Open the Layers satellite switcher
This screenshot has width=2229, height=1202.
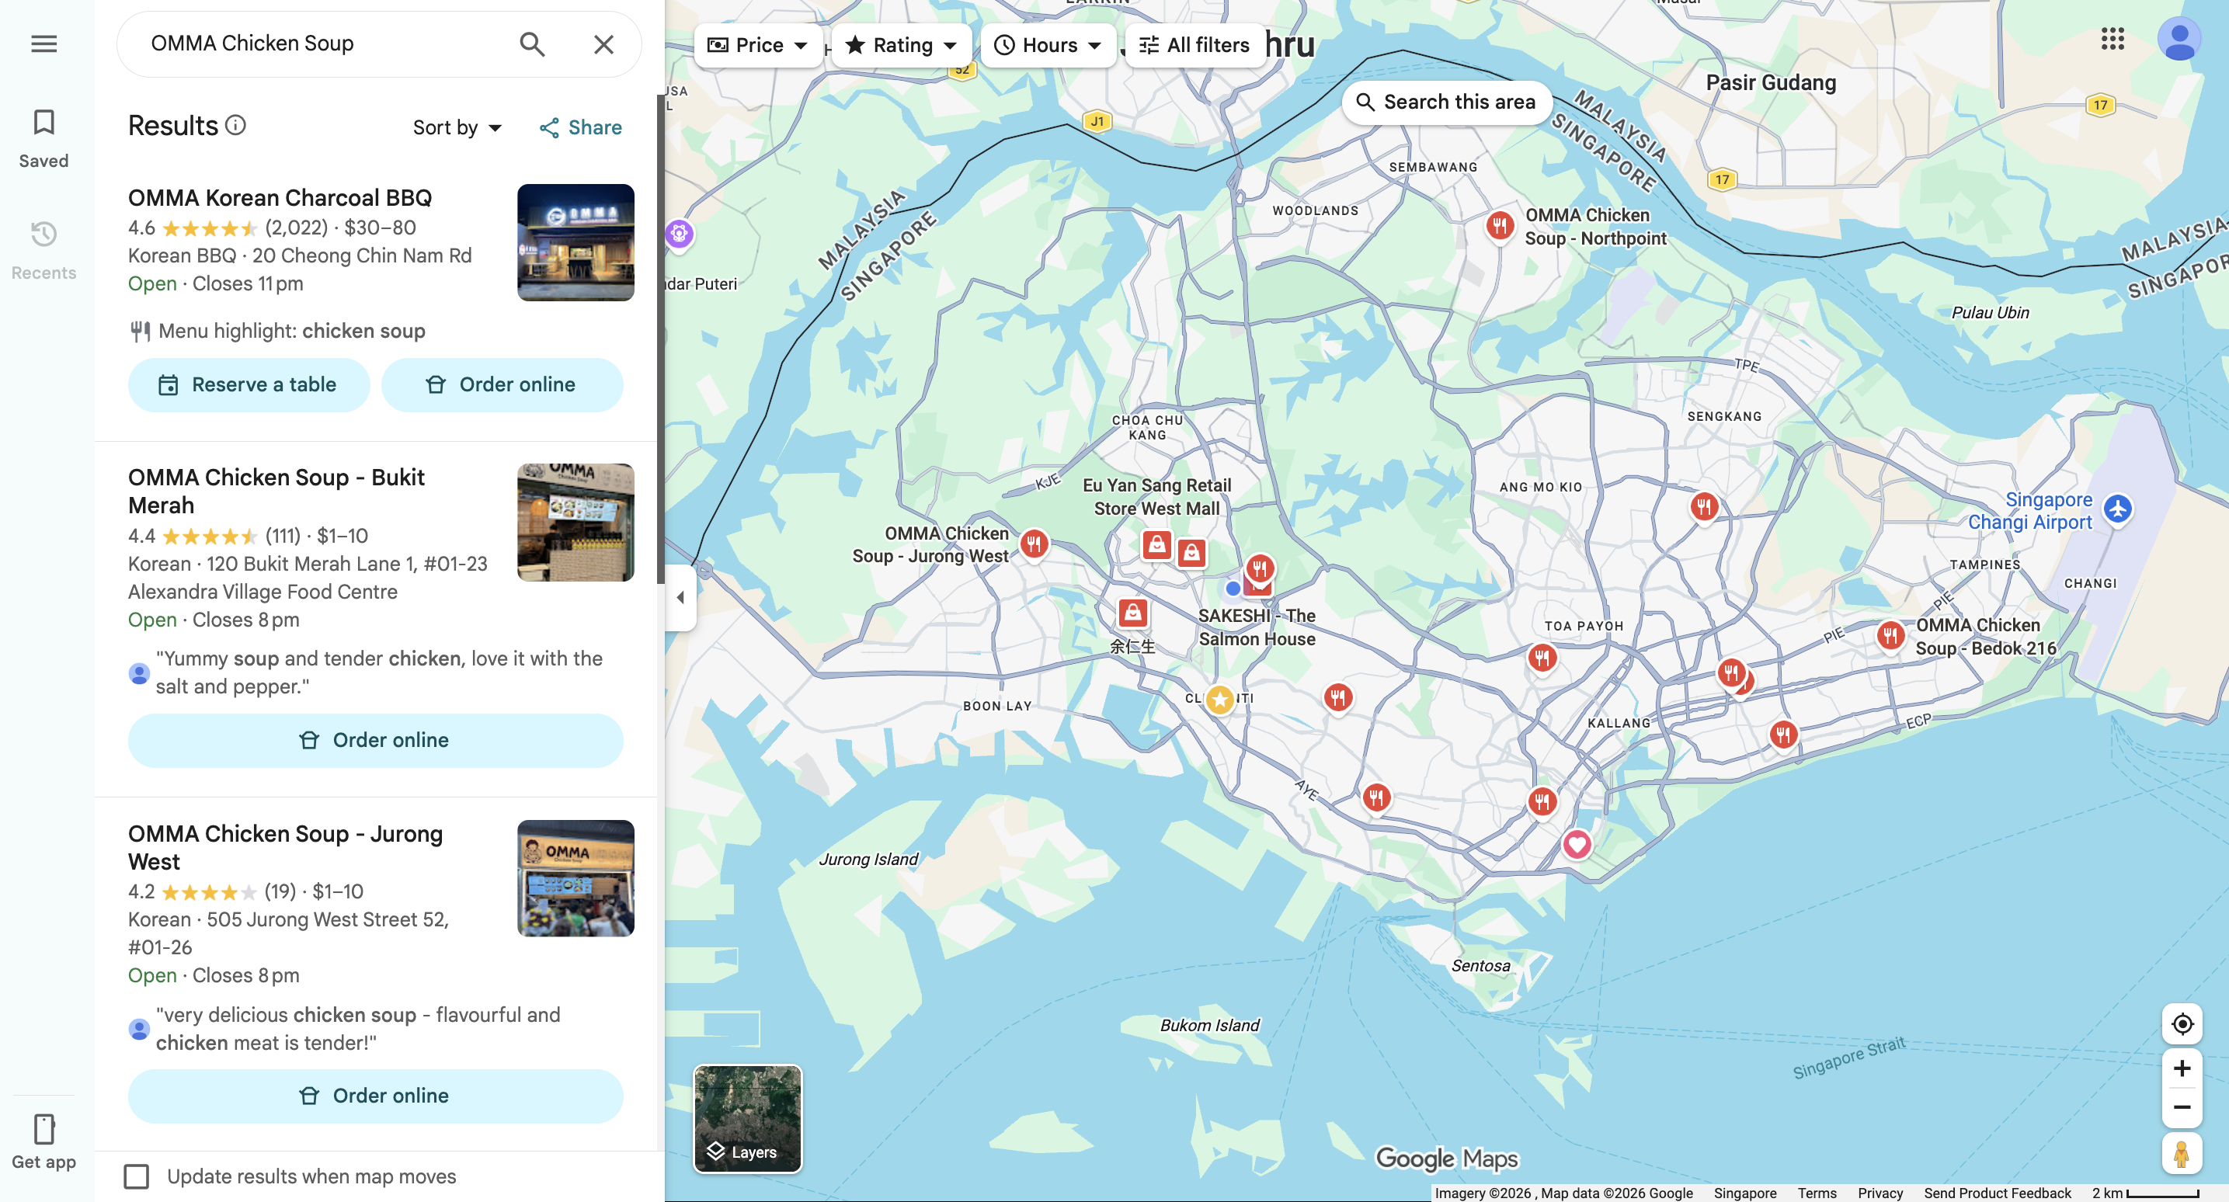(x=748, y=1119)
